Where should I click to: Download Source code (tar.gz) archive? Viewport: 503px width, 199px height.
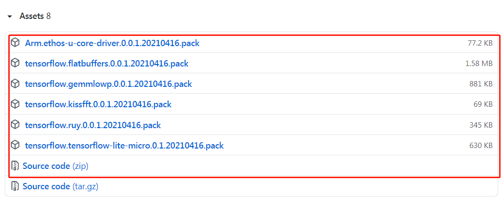pos(60,186)
